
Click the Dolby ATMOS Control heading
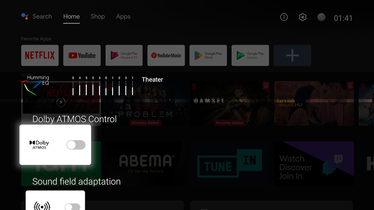[x=74, y=119]
